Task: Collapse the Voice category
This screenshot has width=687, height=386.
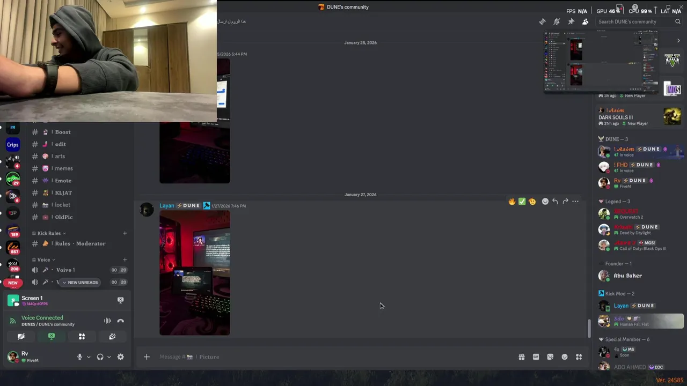Action: pos(43,259)
